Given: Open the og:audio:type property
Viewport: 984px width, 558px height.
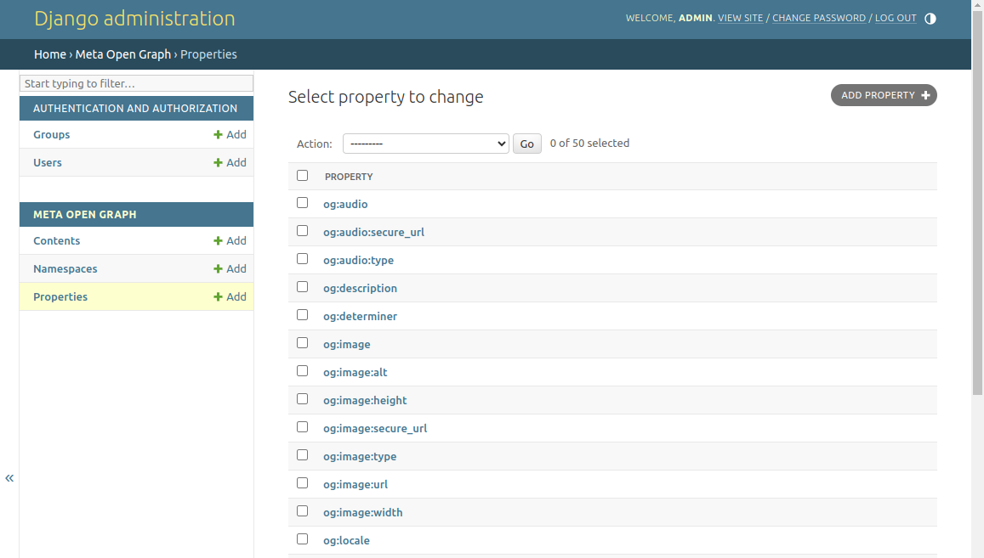Looking at the screenshot, I should tap(358, 260).
